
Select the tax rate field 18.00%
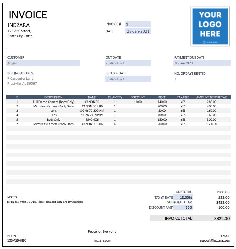click(x=183, y=197)
